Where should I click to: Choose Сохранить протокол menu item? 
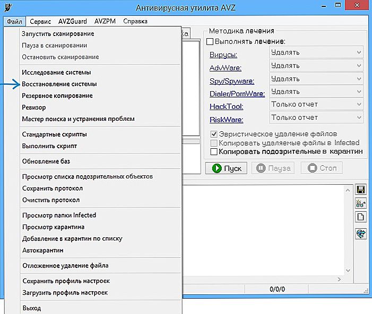point(100,189)
